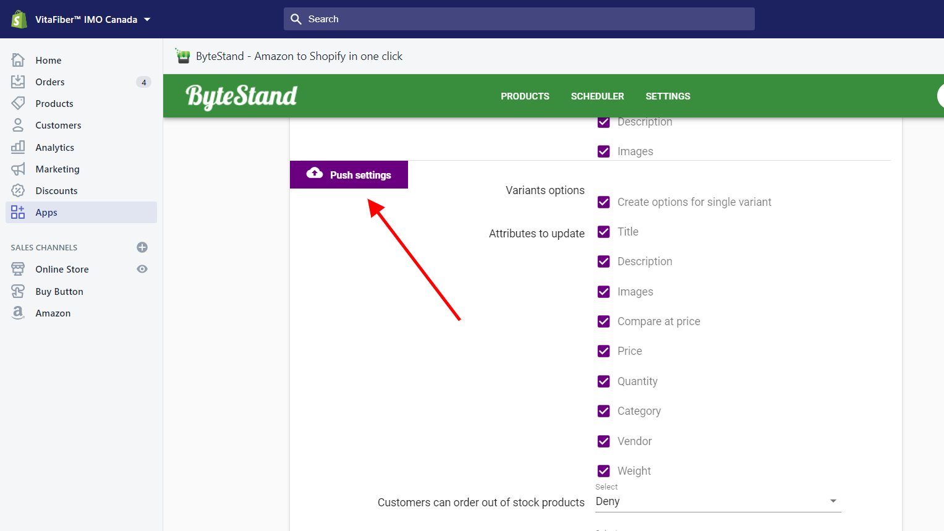Click the Apps grid icon
Image resolution: width=944 pixels, height=531 pixels.
pos(18,212)
